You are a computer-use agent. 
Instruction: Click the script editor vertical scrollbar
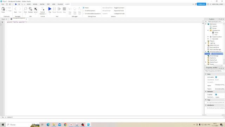(203, 68)
